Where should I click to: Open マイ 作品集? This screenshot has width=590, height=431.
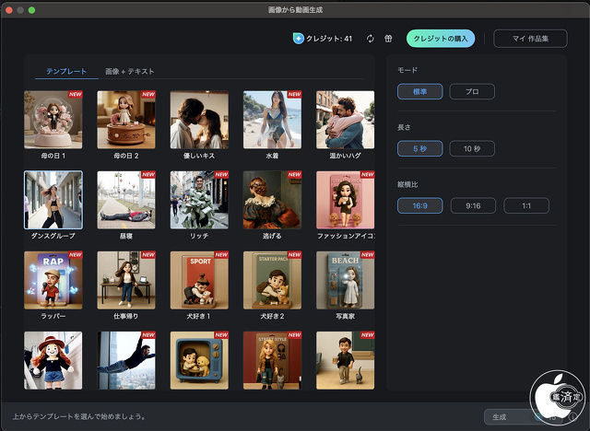[530, 39]
